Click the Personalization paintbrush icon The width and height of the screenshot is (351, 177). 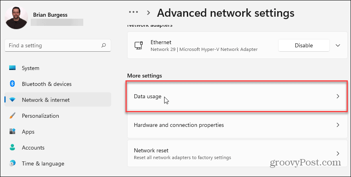[x=12, y=116]
